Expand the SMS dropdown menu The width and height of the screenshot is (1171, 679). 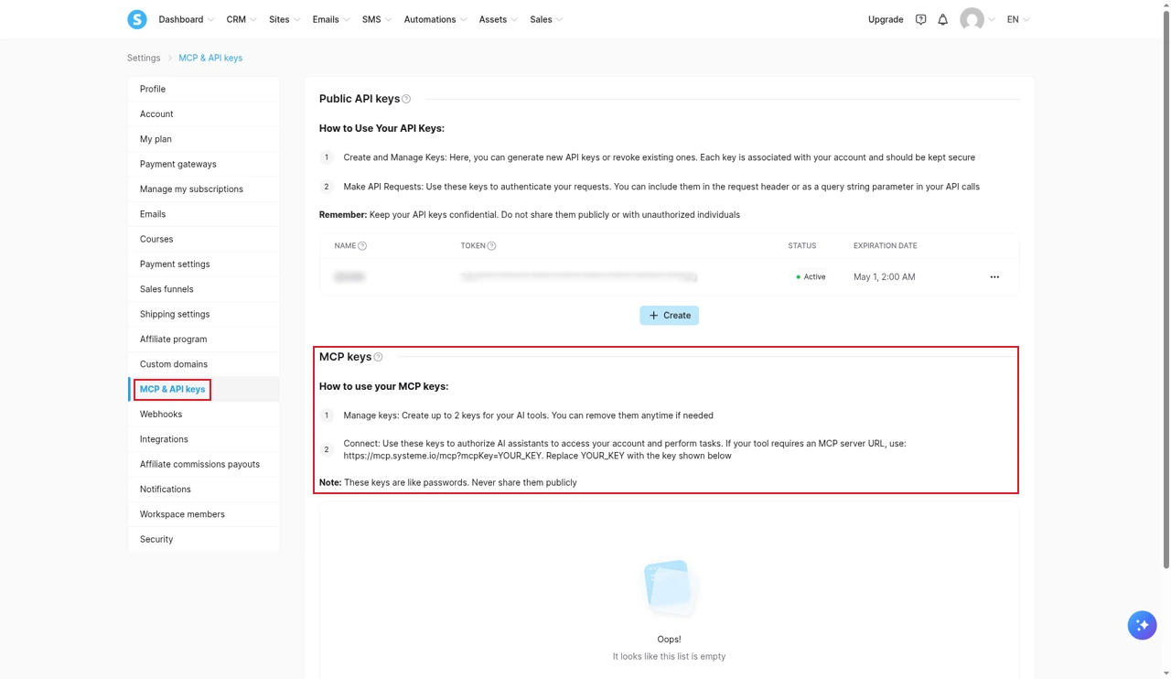pyautogui.click(x=377, y=19)
